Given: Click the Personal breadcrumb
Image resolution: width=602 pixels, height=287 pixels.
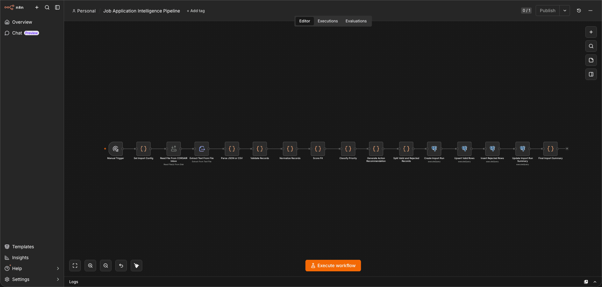Looking at the screenshot, I should point(84,11).
